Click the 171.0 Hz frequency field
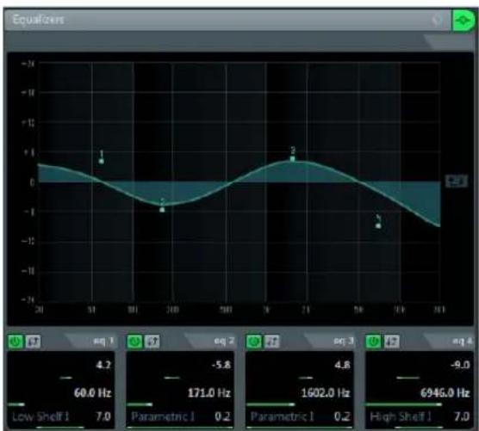The image size is (479, 431). coord(209,392)
